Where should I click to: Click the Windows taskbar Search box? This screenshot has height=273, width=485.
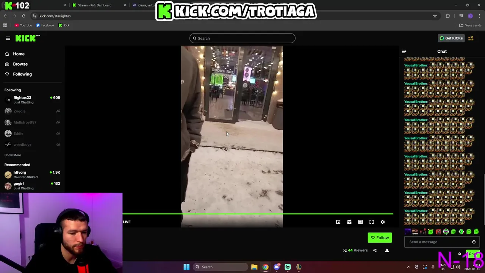221,267
